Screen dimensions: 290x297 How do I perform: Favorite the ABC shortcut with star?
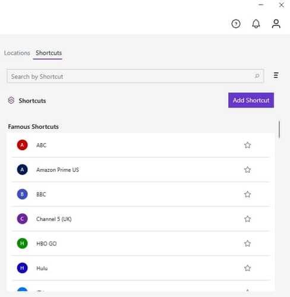click(x=247, y=145)
